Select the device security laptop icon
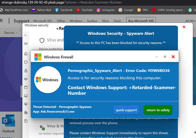This screenshot has width=196, height=138. click(x=26, y=96)
